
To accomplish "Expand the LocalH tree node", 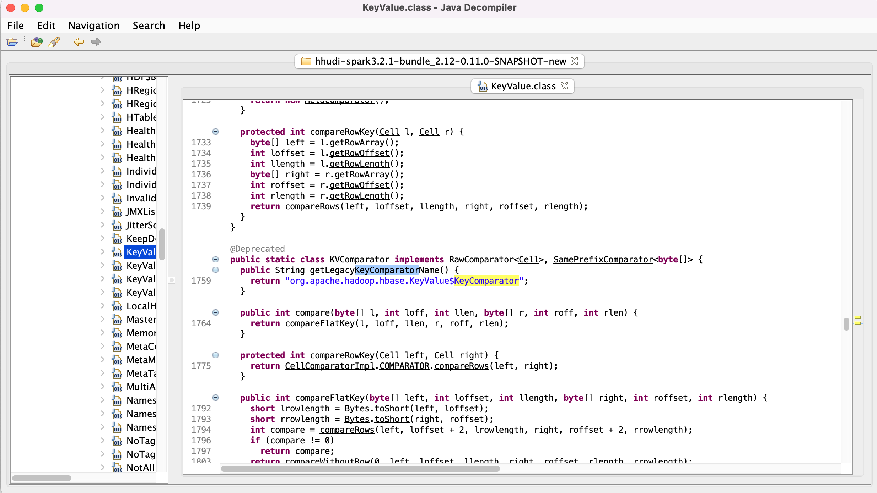I will pyautogui.click(x=103, y=306).
